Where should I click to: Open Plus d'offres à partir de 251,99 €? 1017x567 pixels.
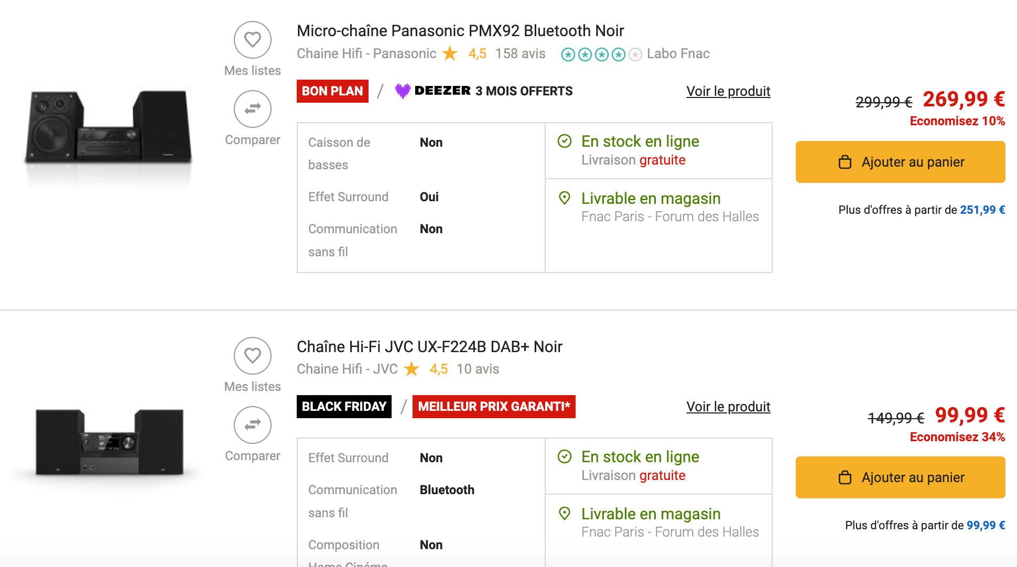(x=921, y=210)
